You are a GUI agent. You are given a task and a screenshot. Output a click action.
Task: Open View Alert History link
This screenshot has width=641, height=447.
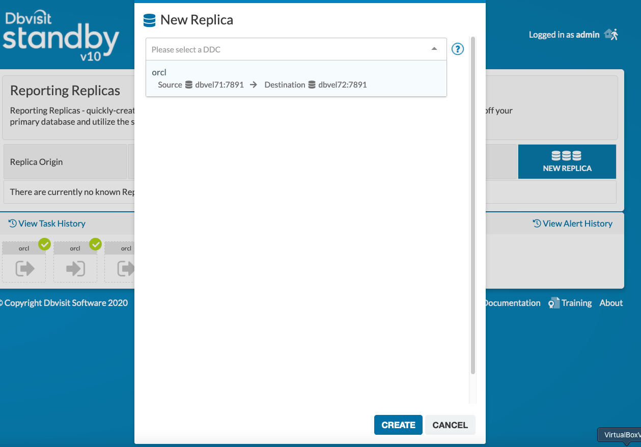[572, 223]
